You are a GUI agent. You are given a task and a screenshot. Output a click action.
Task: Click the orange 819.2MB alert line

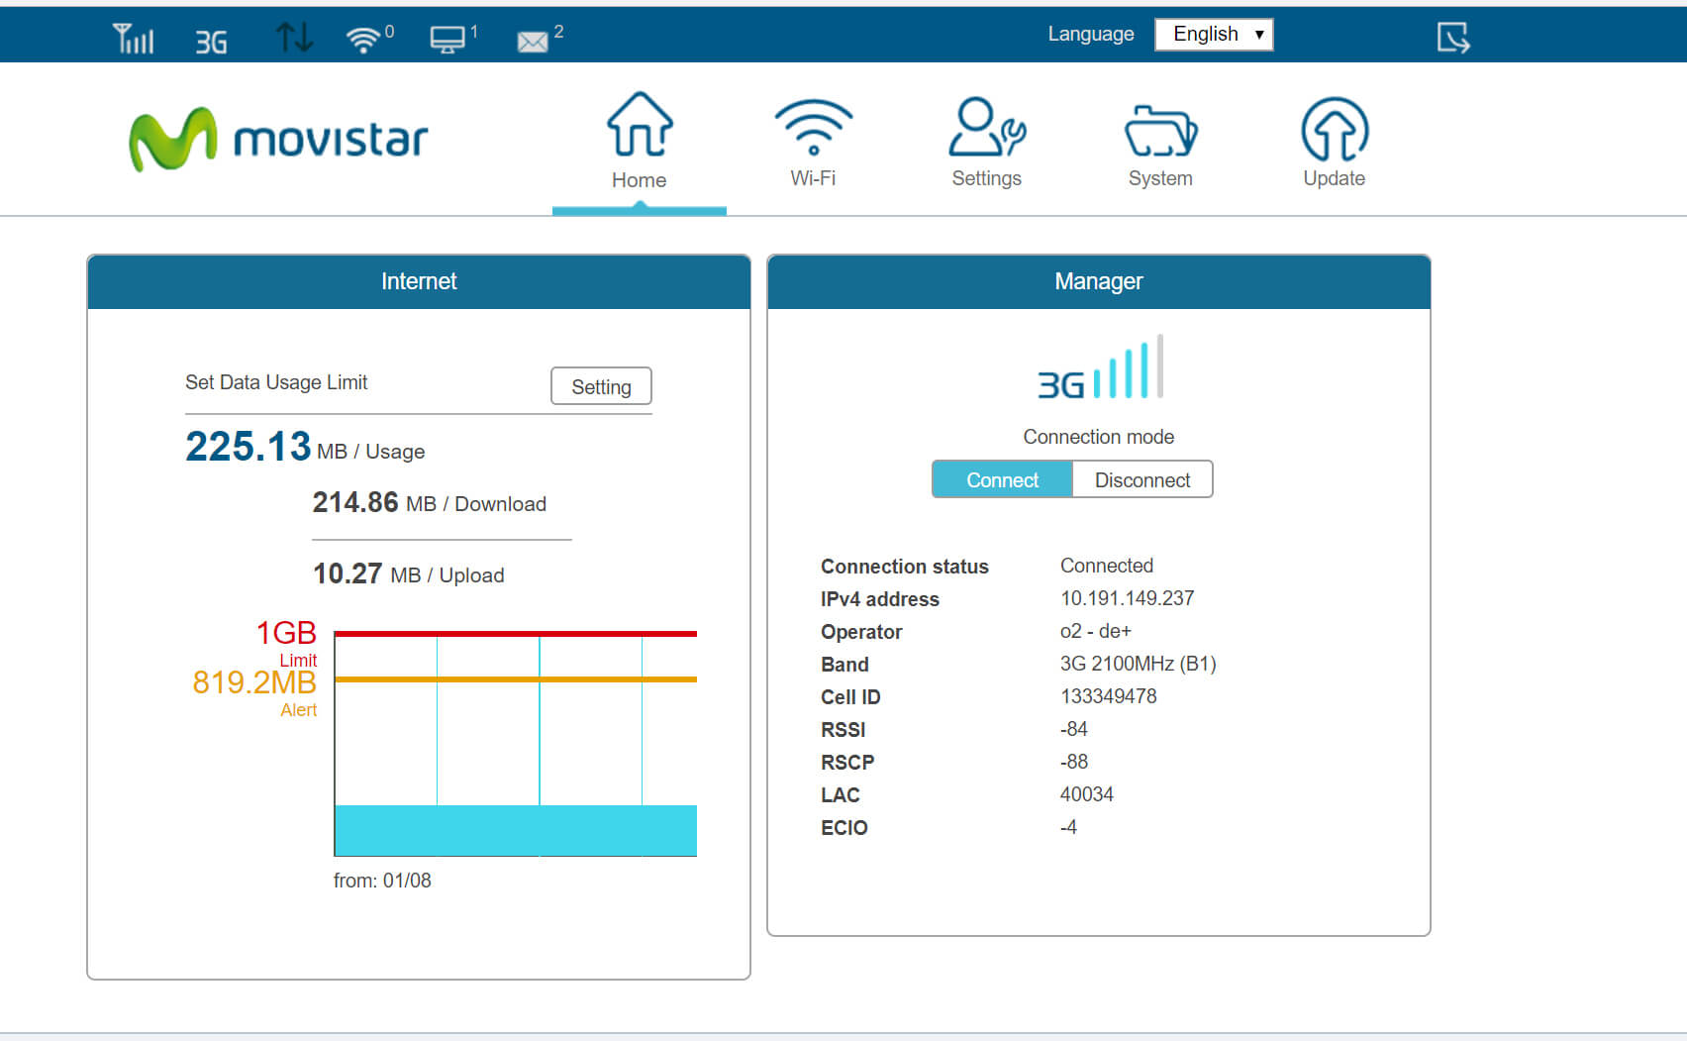click(515, 679)
